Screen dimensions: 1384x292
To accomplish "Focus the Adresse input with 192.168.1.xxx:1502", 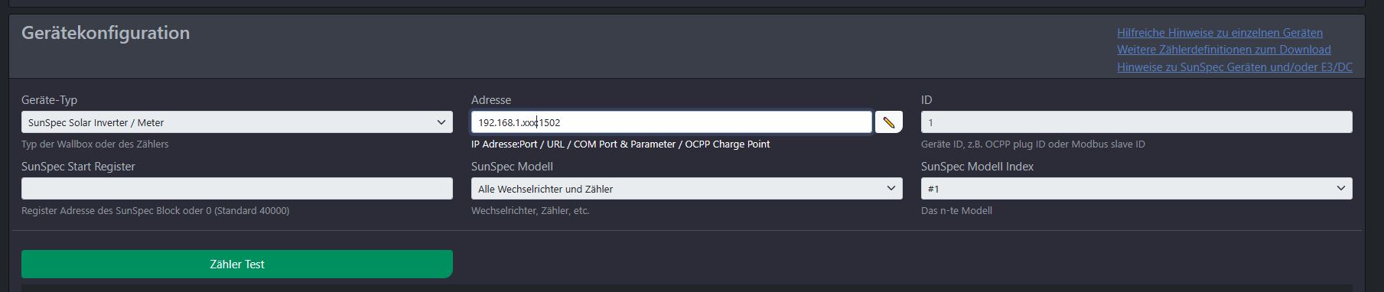I will pyautogui.click(x=671, y=122).
